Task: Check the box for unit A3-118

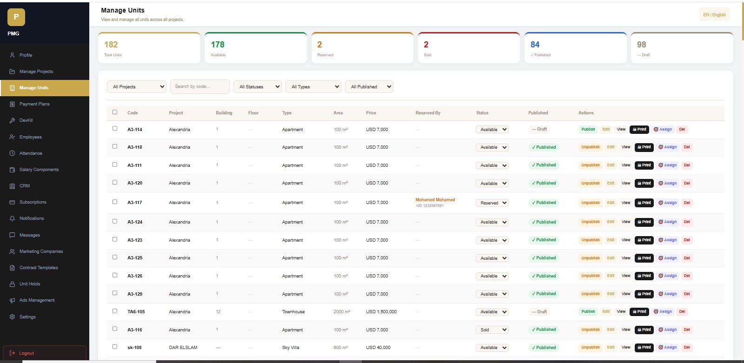Action: [x=115, y=146]
